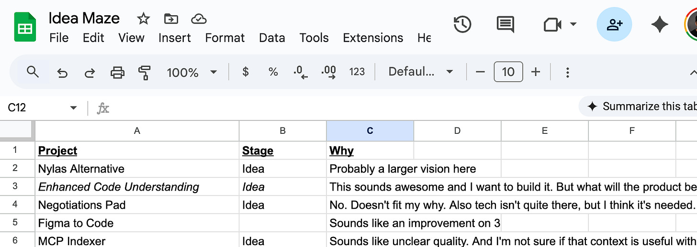This screenshot has height=247, width=697.
Task: Select column E header
Action: tap(545, 130)
